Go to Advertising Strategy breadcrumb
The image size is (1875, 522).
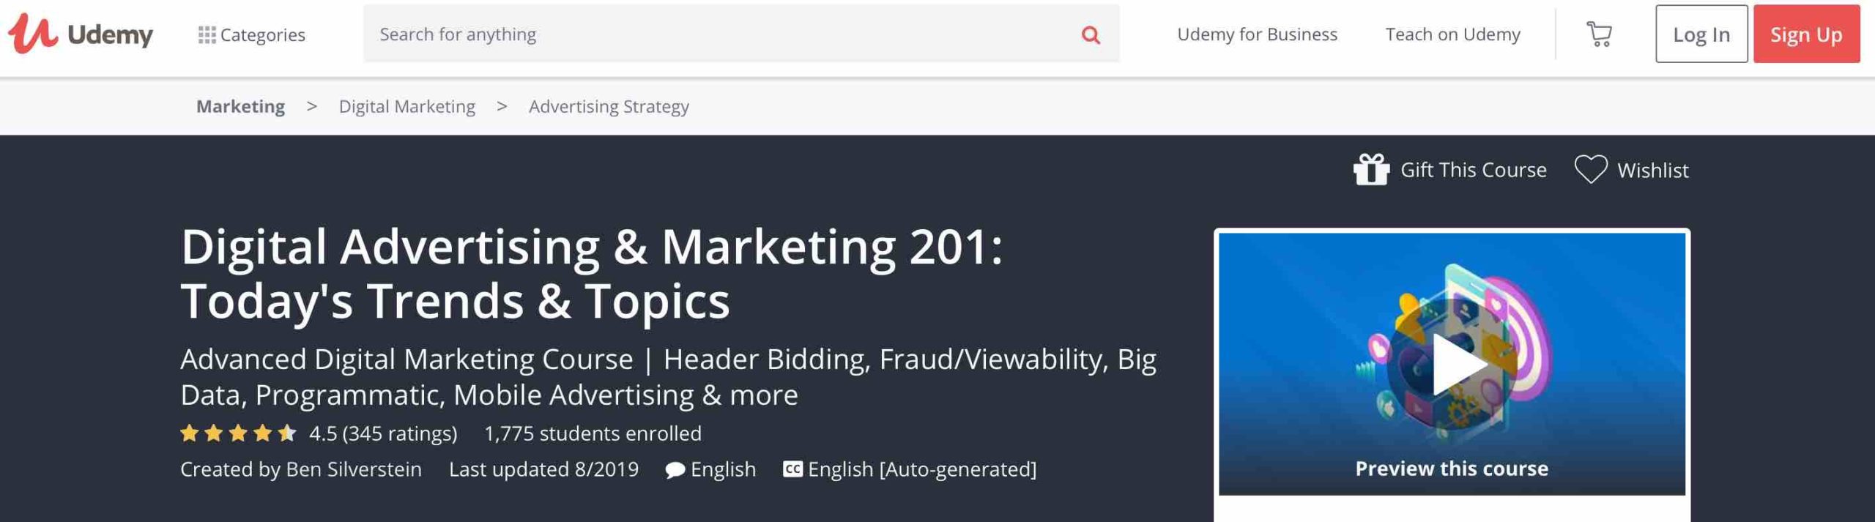click(x=609, y=107)
